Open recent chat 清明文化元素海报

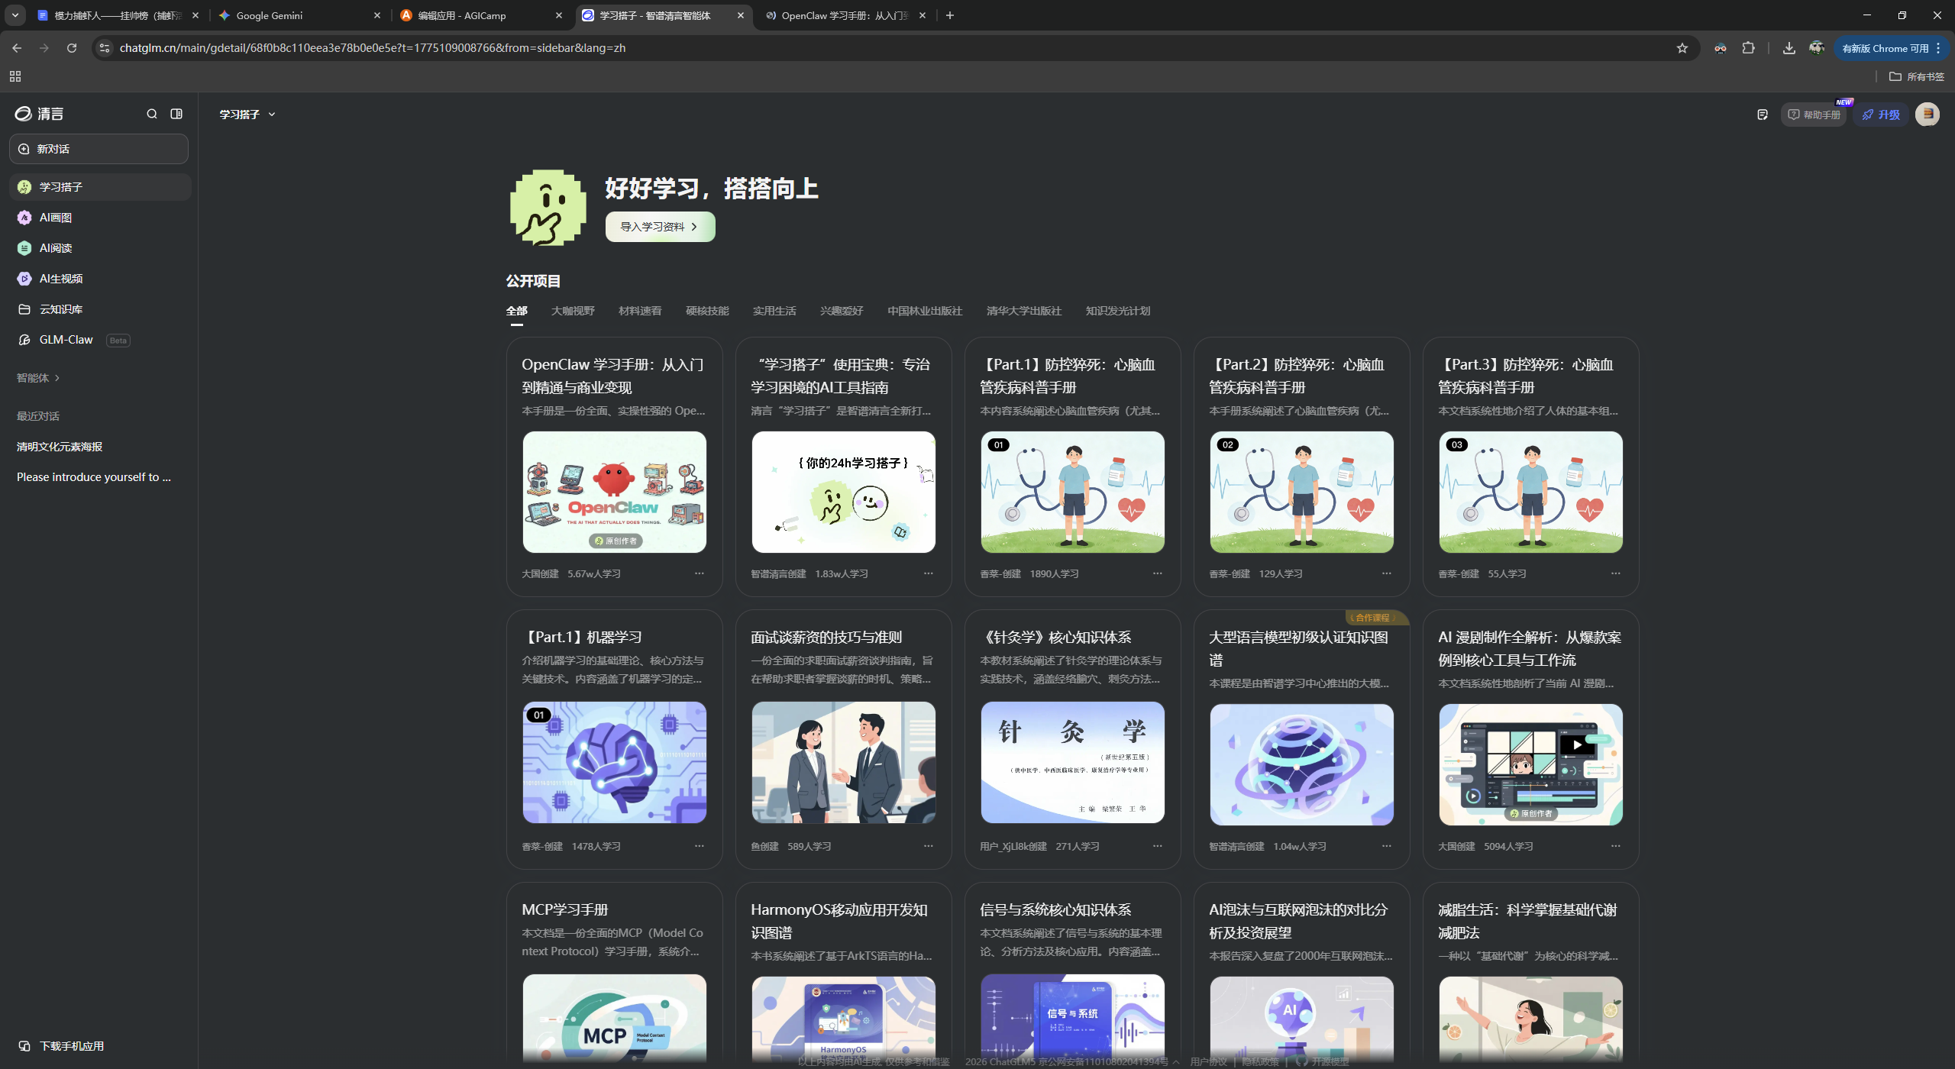tap(58, 446)
